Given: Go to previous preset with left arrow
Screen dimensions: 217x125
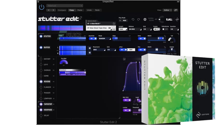Looking at the screenshot, I should pos(49,10).
